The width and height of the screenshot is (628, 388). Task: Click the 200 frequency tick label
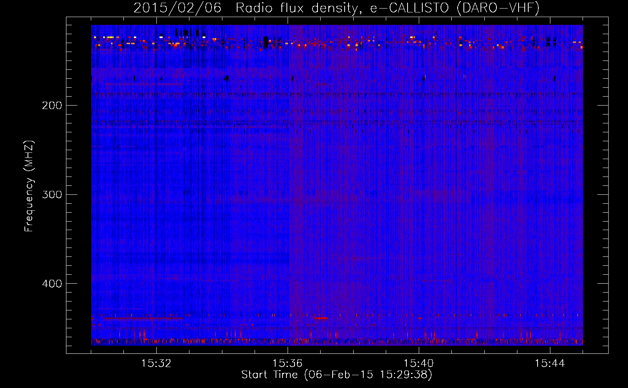click(x=52, y=106)
